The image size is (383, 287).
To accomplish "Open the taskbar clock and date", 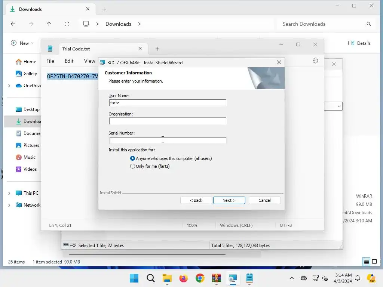I will (x=343, y=278).
